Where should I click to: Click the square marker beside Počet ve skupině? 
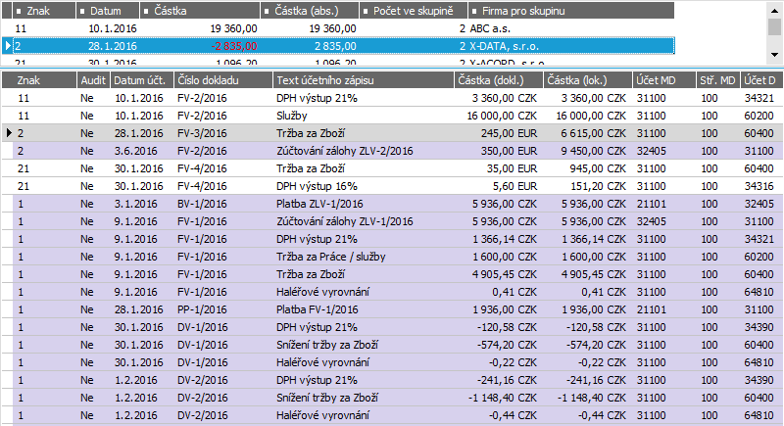coord(366,11)
